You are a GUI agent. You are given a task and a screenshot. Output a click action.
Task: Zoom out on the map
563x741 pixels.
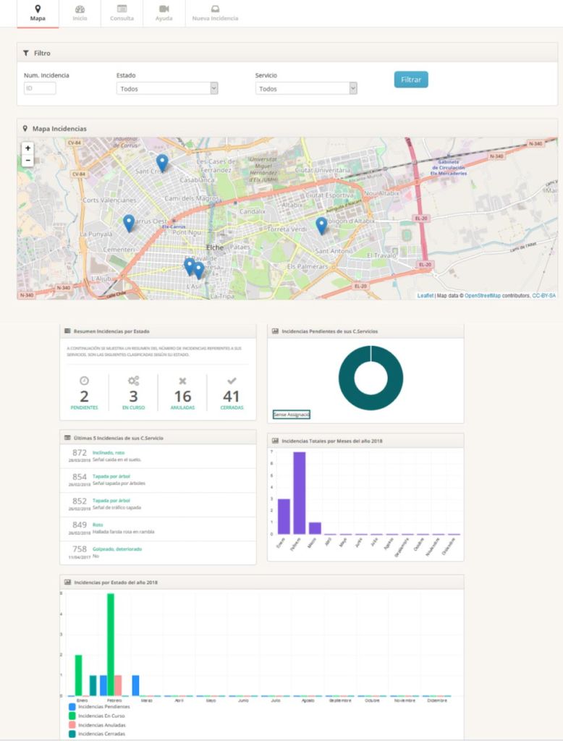[x=28, y=161]
